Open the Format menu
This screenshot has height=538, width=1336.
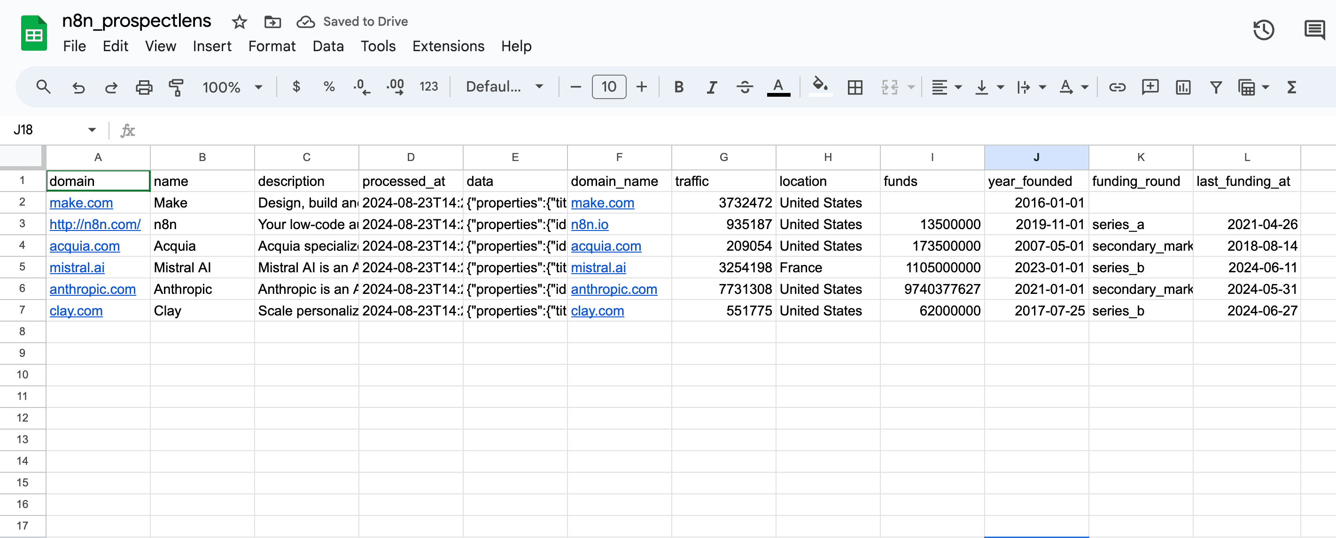[272, 46]
